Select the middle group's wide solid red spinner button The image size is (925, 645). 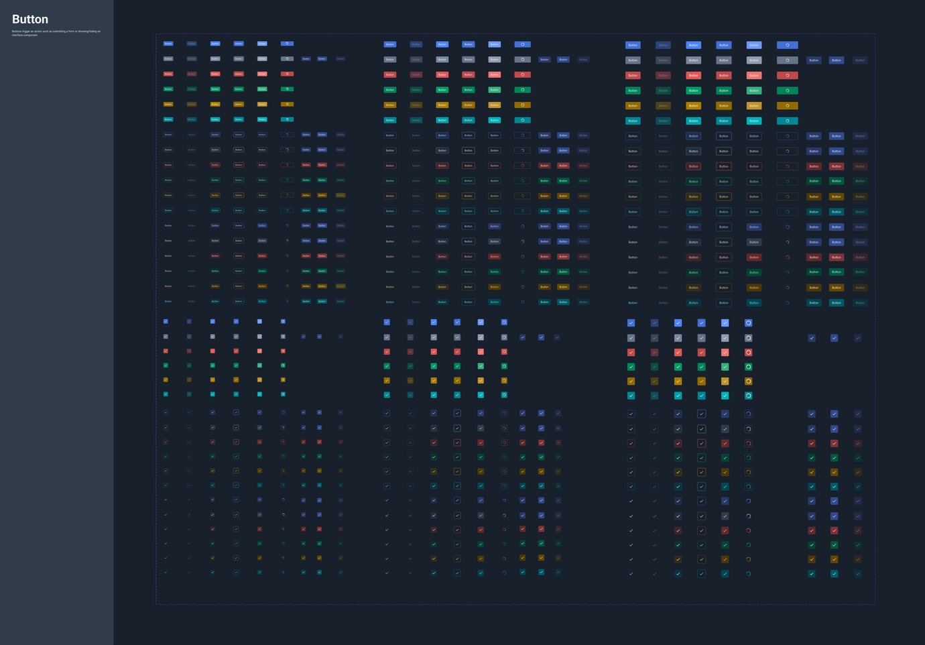pyautogui.click(x=522, y=74)
